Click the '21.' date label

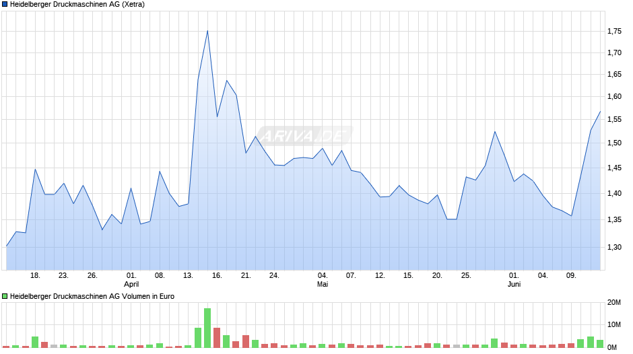246,276
